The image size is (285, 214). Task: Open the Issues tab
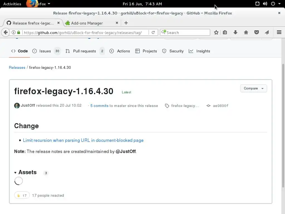click(x=46, y=51)
